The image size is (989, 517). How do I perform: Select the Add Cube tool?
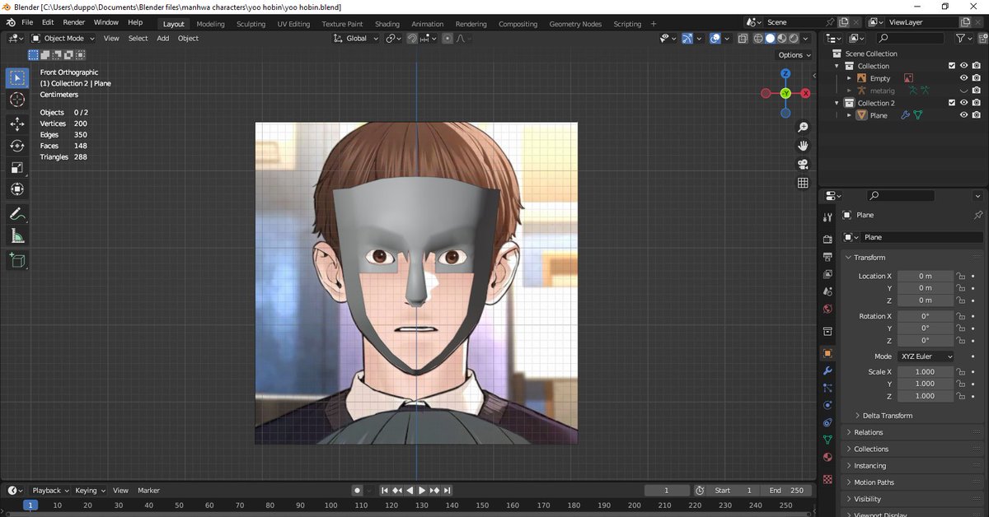pyautogui.click(x=16, y=261)
